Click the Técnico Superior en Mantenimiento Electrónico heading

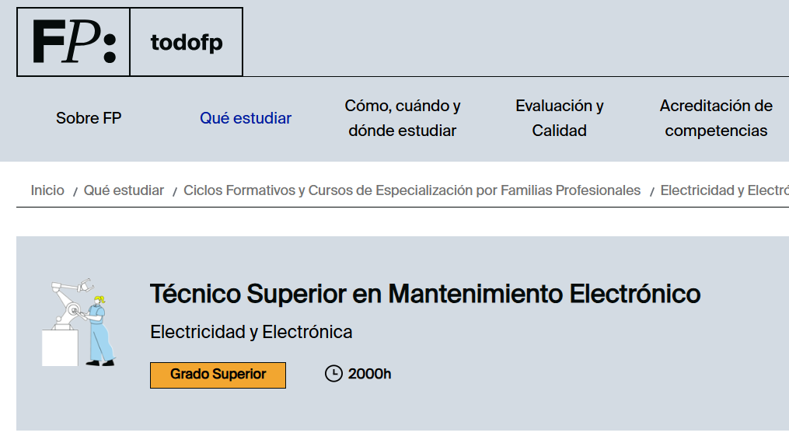pyautogui.click(x=425, y=294)
